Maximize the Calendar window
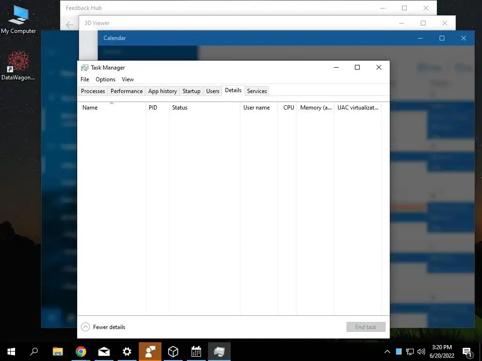Viewport: 482px width, 361px height. coord(442,38)
